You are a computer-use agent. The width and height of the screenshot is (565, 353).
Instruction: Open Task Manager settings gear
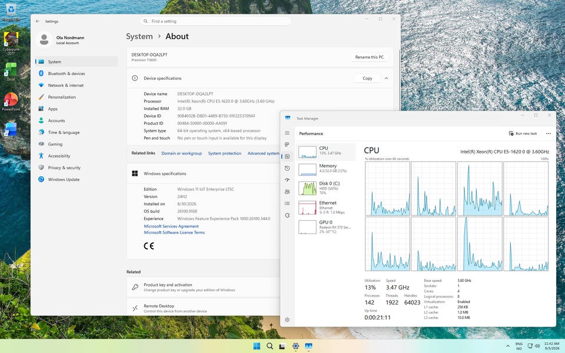287,319
